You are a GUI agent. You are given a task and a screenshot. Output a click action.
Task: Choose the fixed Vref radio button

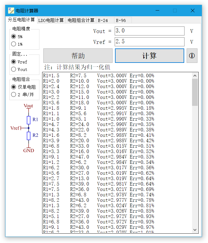[x=14, y=62]
